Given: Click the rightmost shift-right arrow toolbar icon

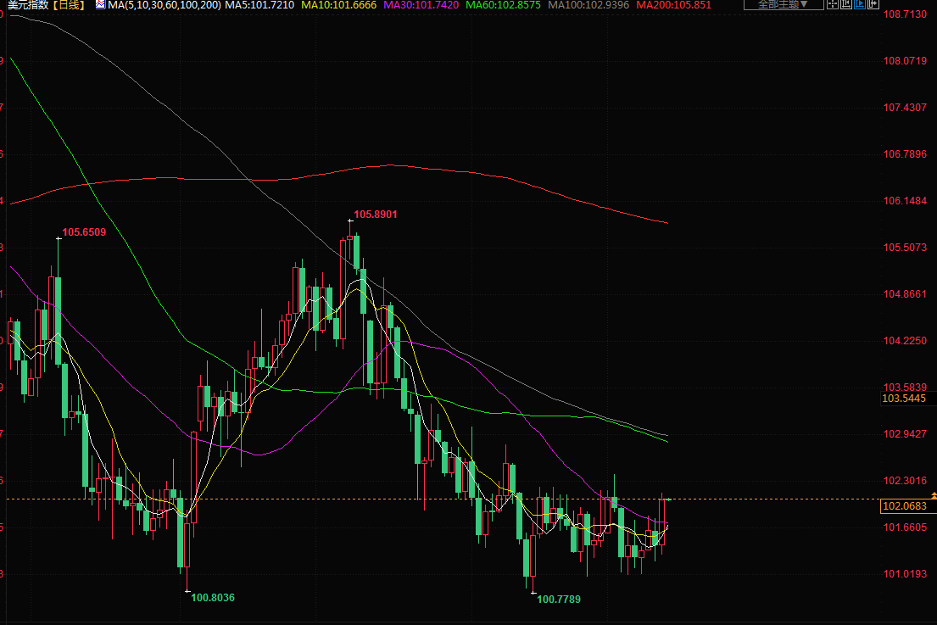Looking at the screenshot, I should 874,5.
